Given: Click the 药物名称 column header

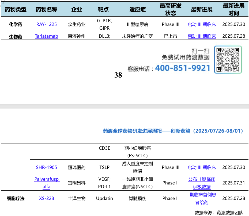Looking at the screenshot, I should point(46,9).
